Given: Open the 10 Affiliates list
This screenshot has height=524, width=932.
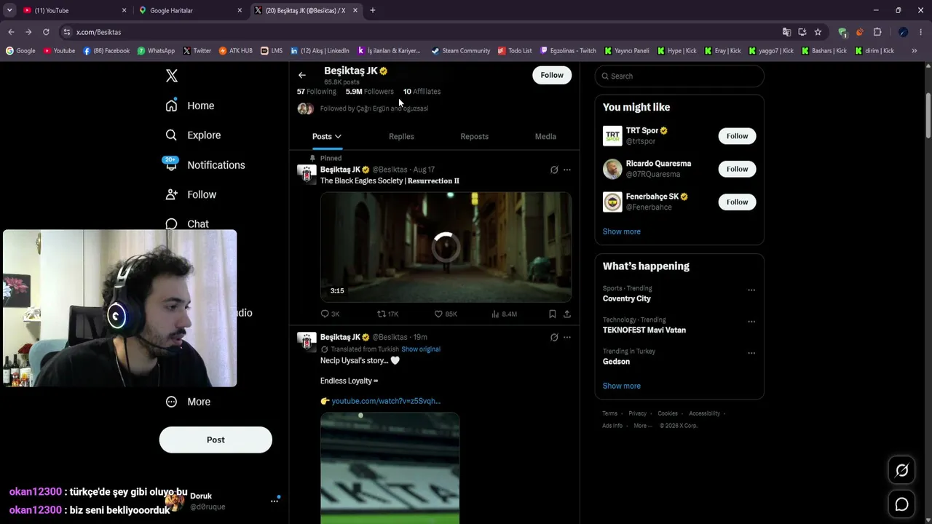Looking at the screenshot, I should [x=422, y=92].
